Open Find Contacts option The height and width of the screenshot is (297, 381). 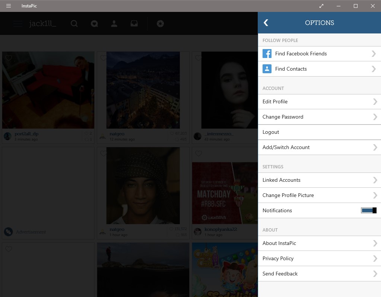coord(319,69)
